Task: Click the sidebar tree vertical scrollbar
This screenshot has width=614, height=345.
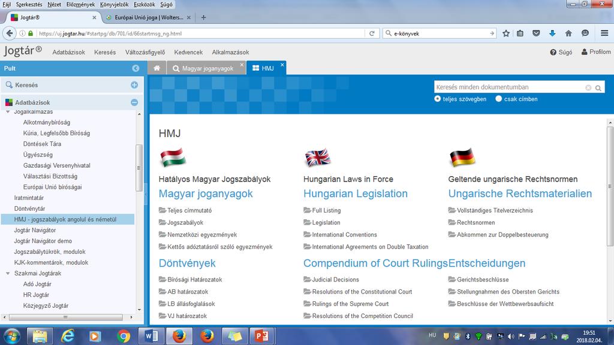Action: (x=139, y=168)
